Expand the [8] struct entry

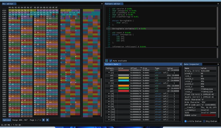pyautogui.click(x=109, y=104)
